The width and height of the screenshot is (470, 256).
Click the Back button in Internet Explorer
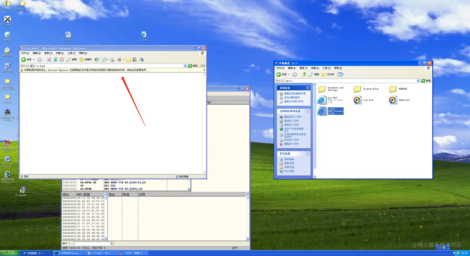click(26, 60)
